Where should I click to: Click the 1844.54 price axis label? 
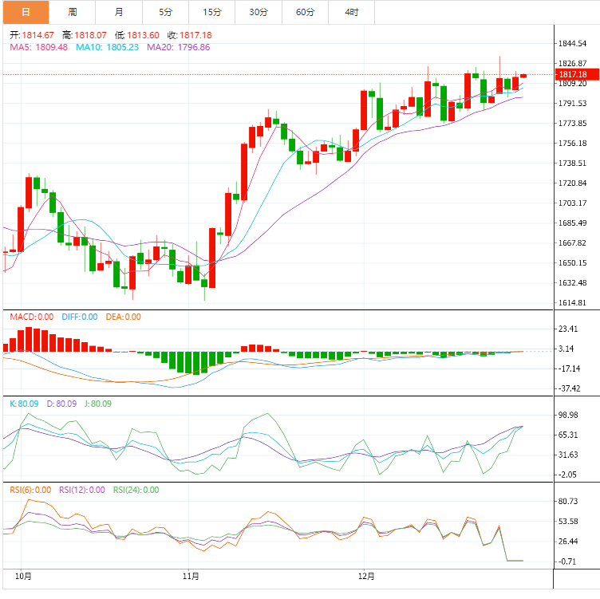coord(572,44)
